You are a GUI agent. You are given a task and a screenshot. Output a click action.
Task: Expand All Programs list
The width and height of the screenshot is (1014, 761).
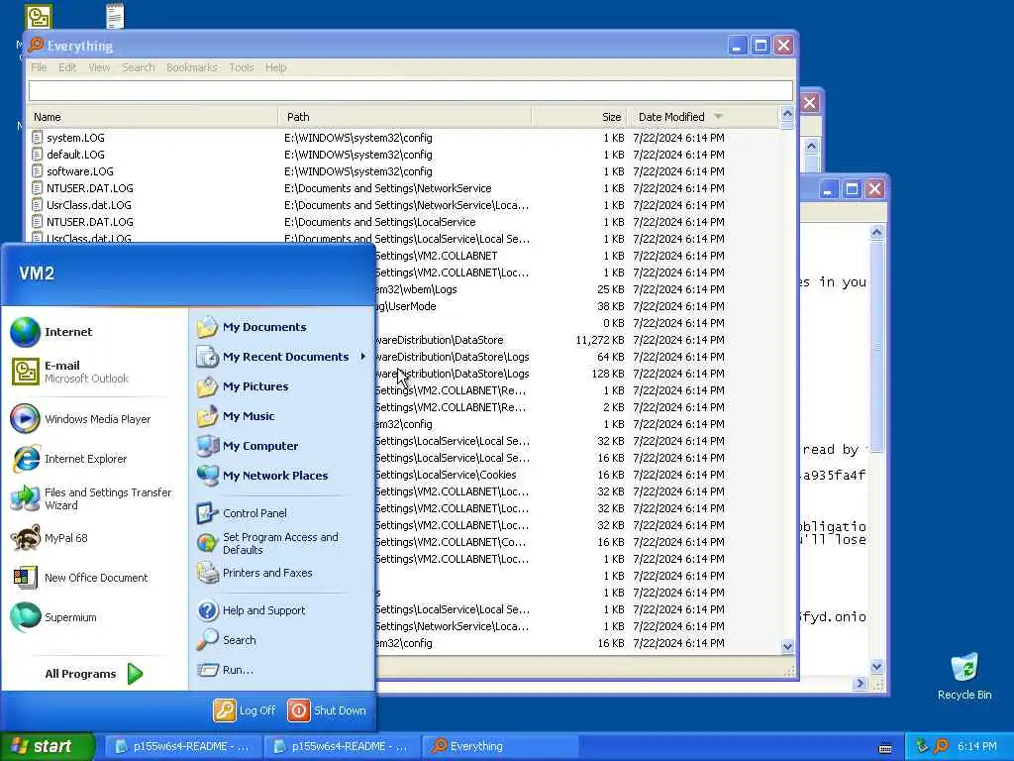pyautogui.click(x=94, y=674)
